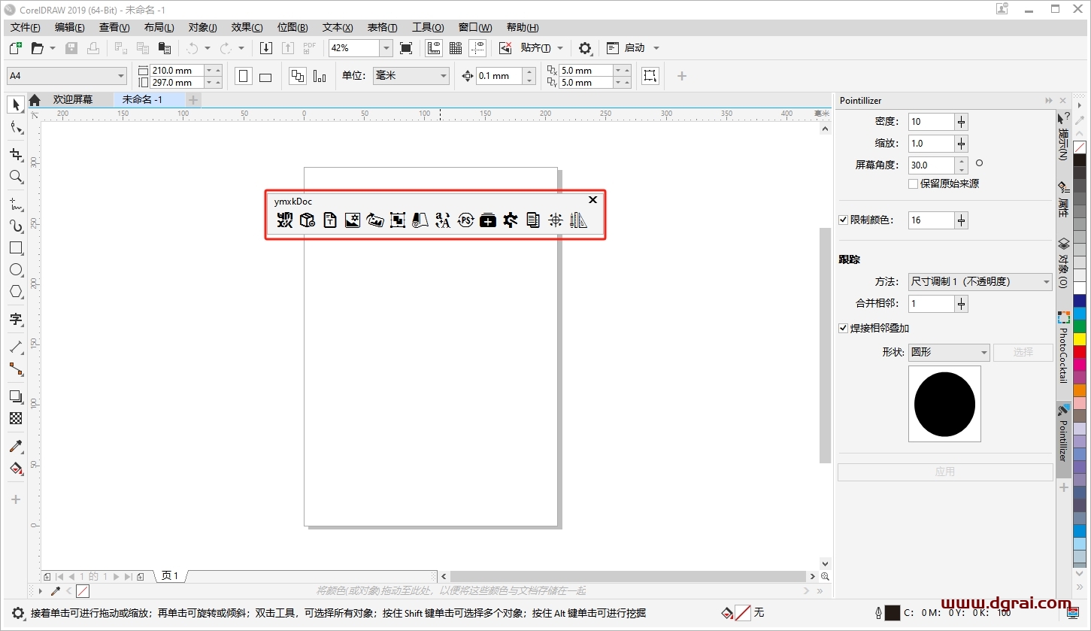1091x631 pixels.
Task: Open the zoom level 42% dropdown
Action: [x=386, y=48]
